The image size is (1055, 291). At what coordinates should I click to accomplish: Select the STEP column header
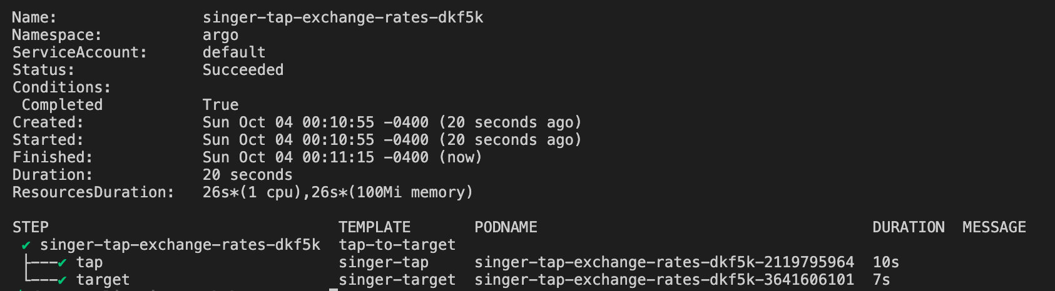pos(31,227)
